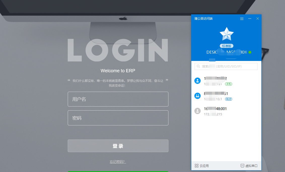The height and width of the screenshot is (172, 285).
Task: Click the 标准版 version badge
Action: click(226, 46)
